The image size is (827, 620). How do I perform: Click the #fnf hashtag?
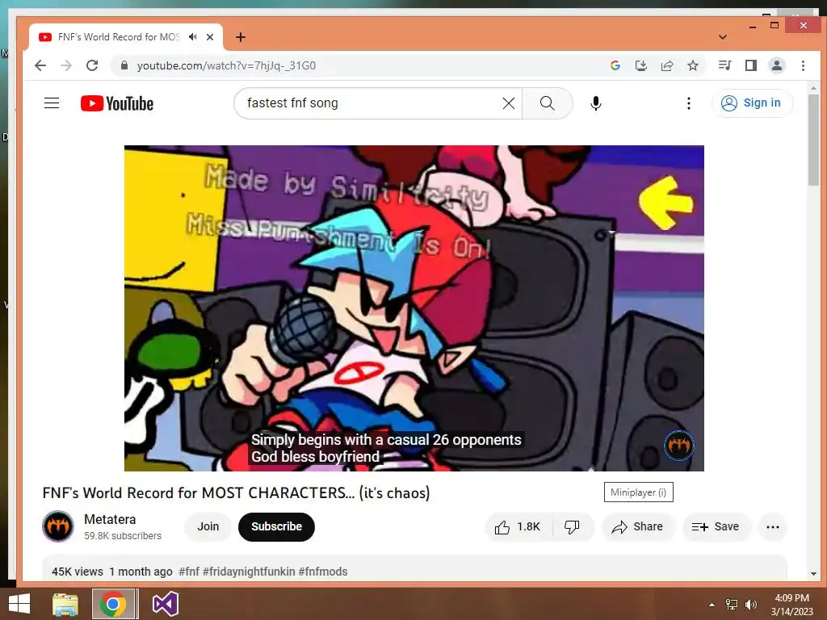click(189, 572)
